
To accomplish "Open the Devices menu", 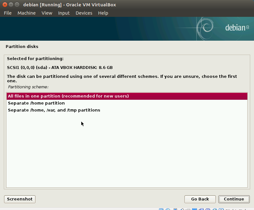I will tap(84, 13).
